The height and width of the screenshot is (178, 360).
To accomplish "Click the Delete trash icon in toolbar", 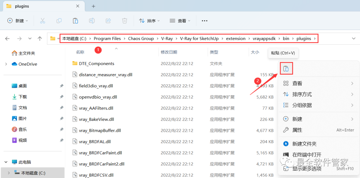I will pos(124,21).
